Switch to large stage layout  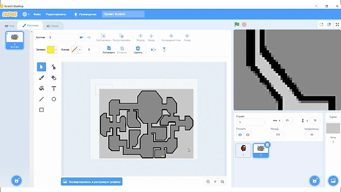(329, 24)
